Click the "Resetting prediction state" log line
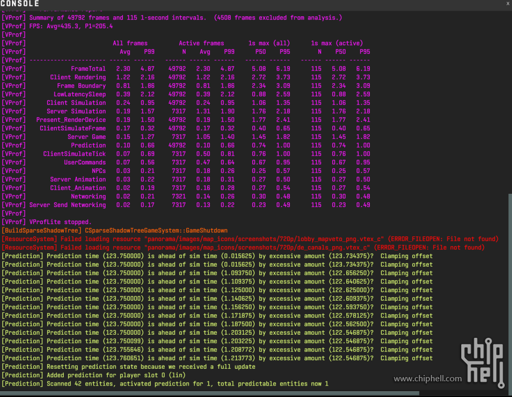 point(152,367)
